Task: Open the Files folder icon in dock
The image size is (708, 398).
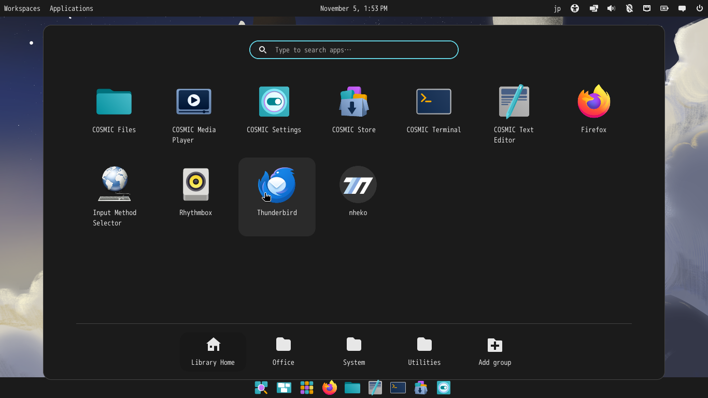Action: click(352, 388)
